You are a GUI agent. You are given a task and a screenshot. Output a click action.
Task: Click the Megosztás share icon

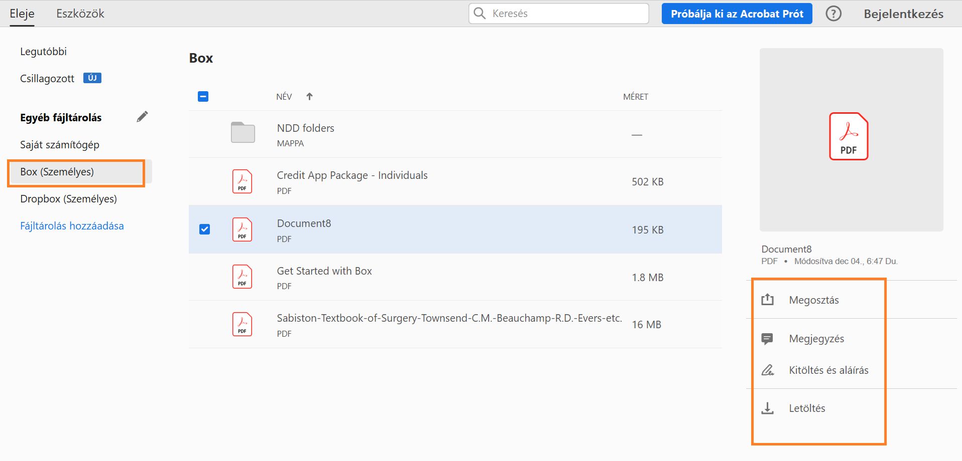point(768,299)
